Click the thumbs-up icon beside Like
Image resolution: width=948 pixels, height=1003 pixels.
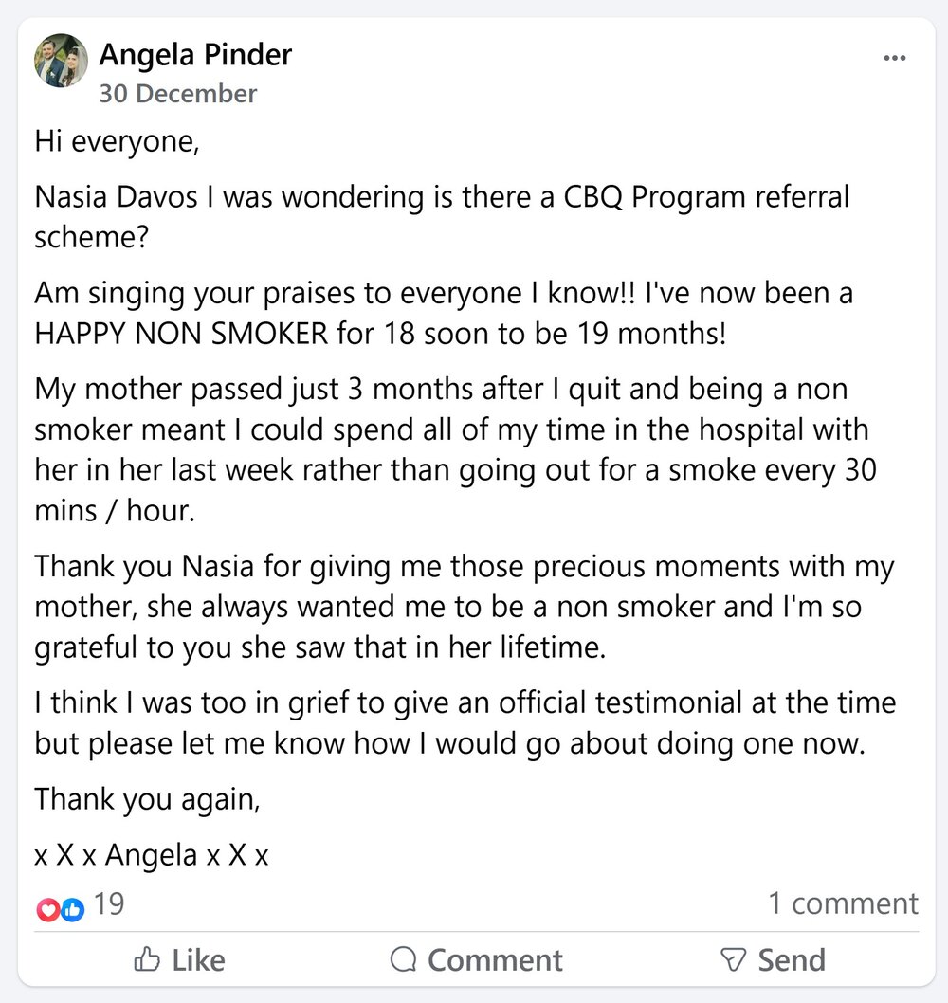(x=147, y=960)
